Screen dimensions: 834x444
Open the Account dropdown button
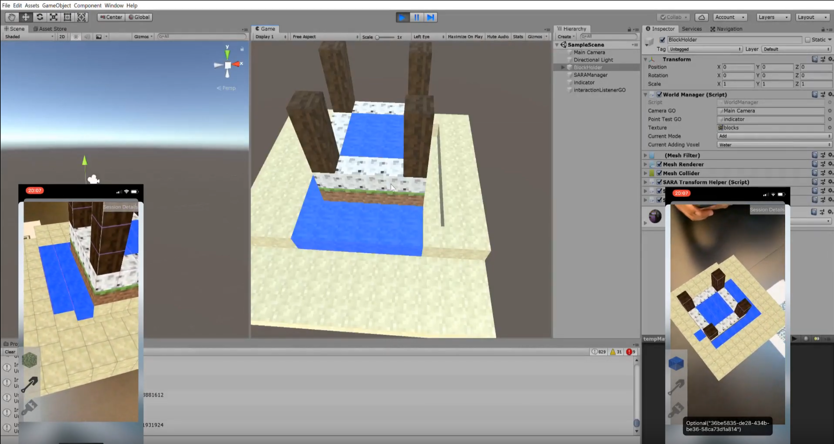[730, 17]
